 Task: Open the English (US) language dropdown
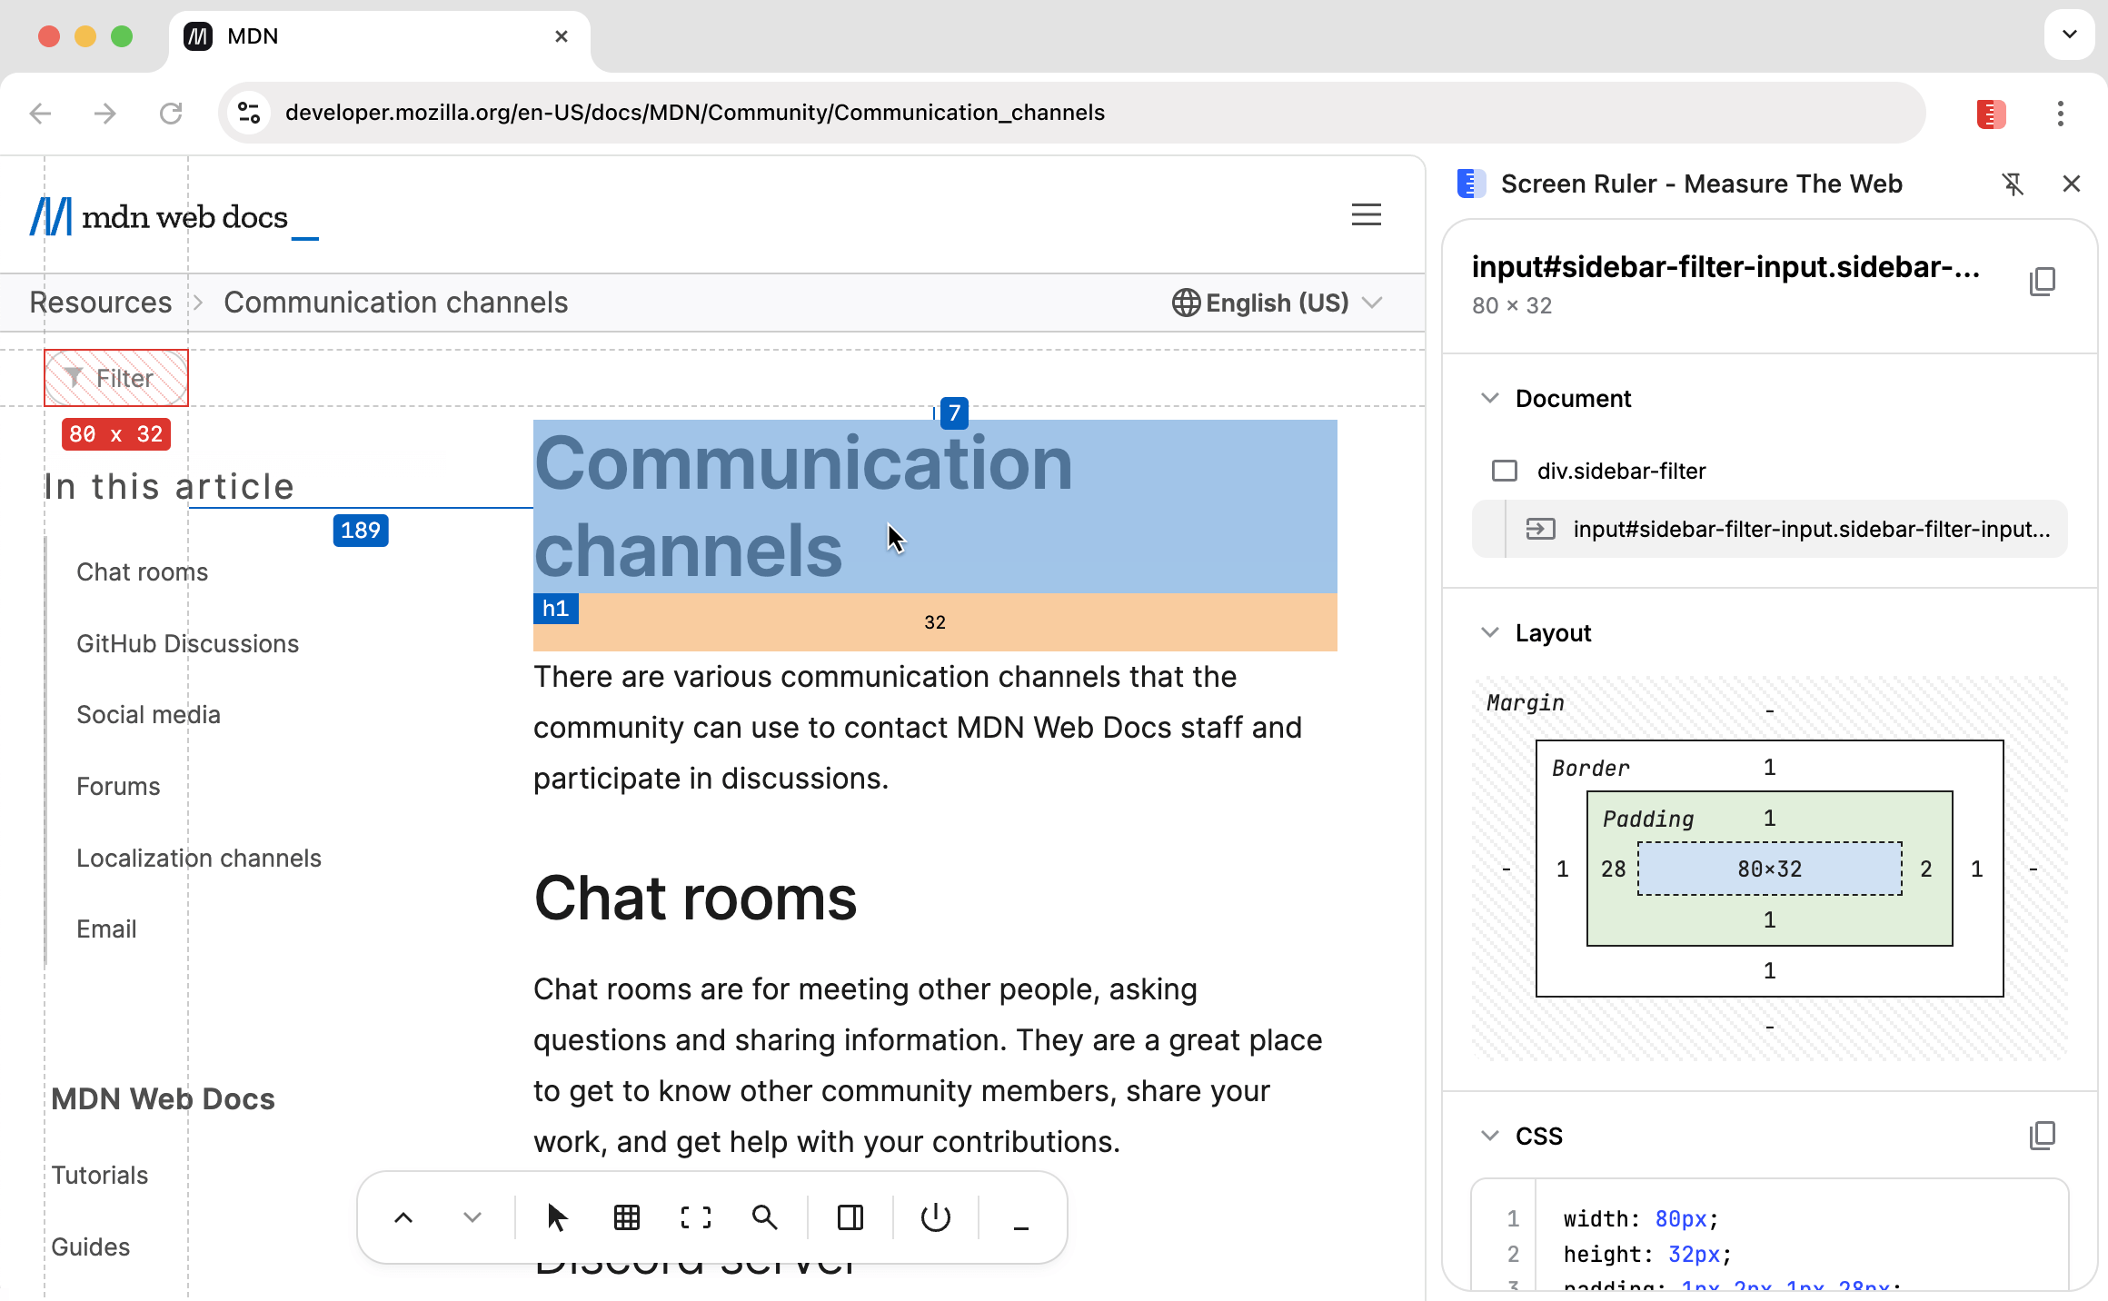coord(1278,303)
